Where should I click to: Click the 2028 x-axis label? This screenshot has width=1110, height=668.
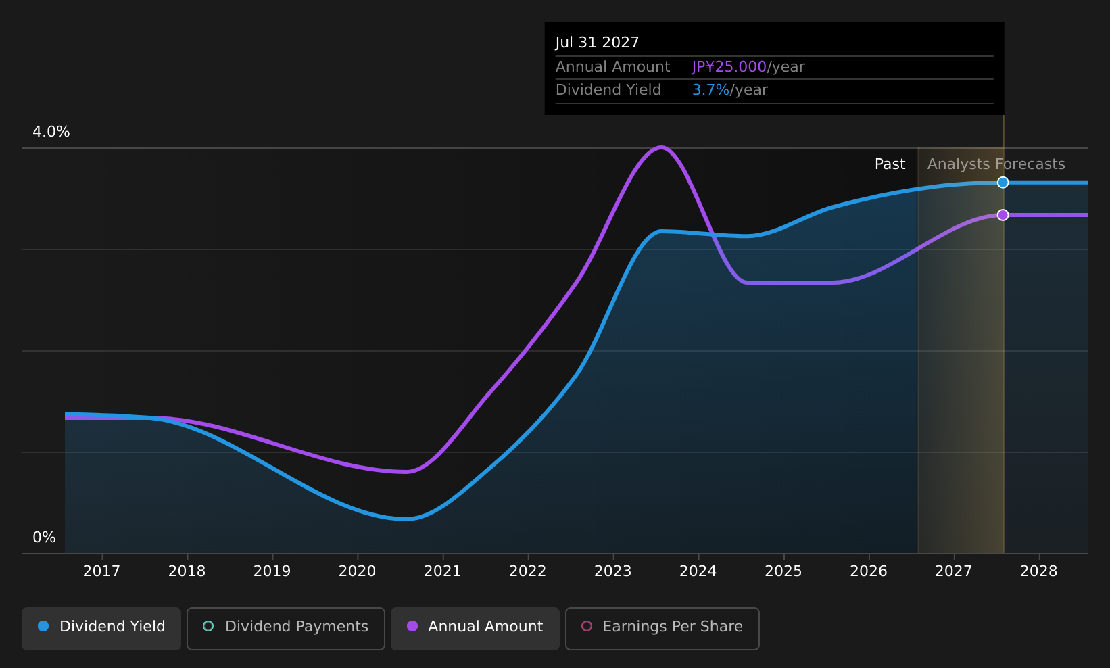[x=1038, y=571]
